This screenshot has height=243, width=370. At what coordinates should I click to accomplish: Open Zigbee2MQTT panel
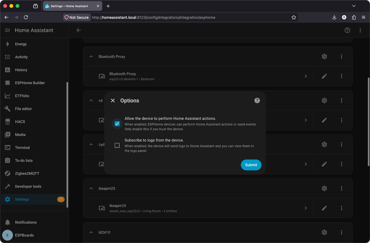pos(33,174)
